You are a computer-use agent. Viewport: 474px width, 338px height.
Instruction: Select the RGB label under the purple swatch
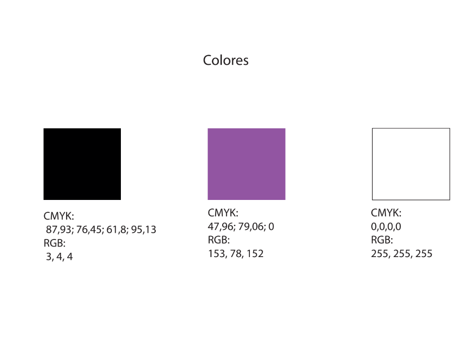pyautogui.click(x=218, y=240)
